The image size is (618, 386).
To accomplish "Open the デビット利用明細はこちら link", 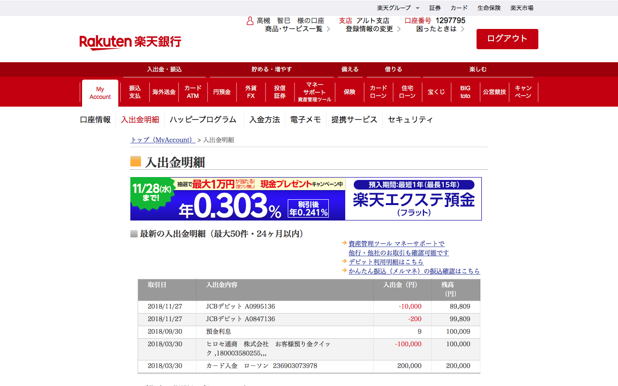I will click(x=386, y=262).
